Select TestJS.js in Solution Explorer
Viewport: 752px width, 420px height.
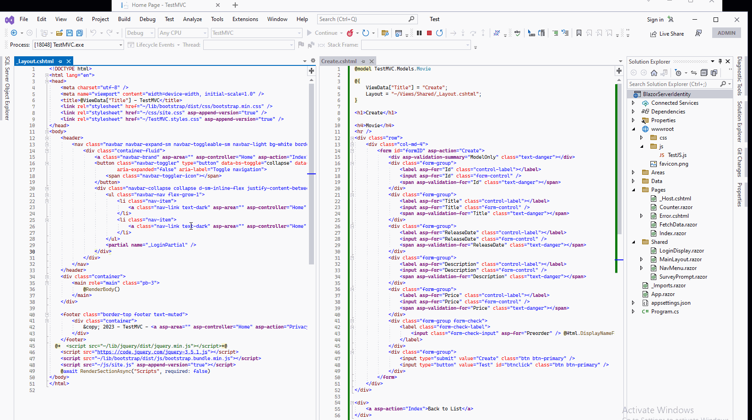(677, 155)
